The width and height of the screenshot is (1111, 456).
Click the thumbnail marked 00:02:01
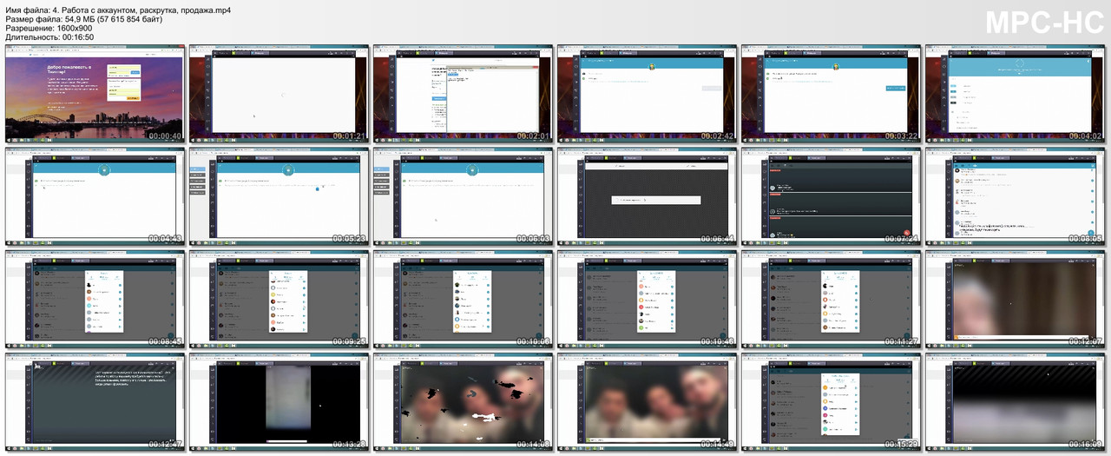463,94
